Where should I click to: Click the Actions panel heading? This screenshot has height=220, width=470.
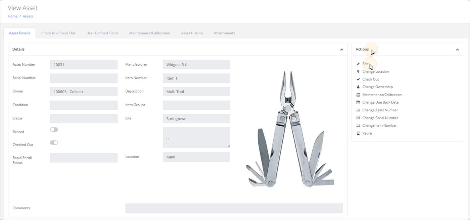tap(362, 49)
